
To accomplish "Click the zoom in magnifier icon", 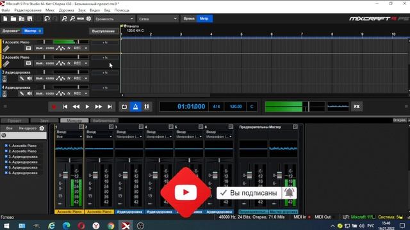I will tap(64, 19).
